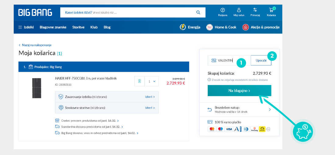Click the discounted price 2.729,93 € in red
Image resolution: width=335 pixels, height=155 pixels.
tap(176, 83)
